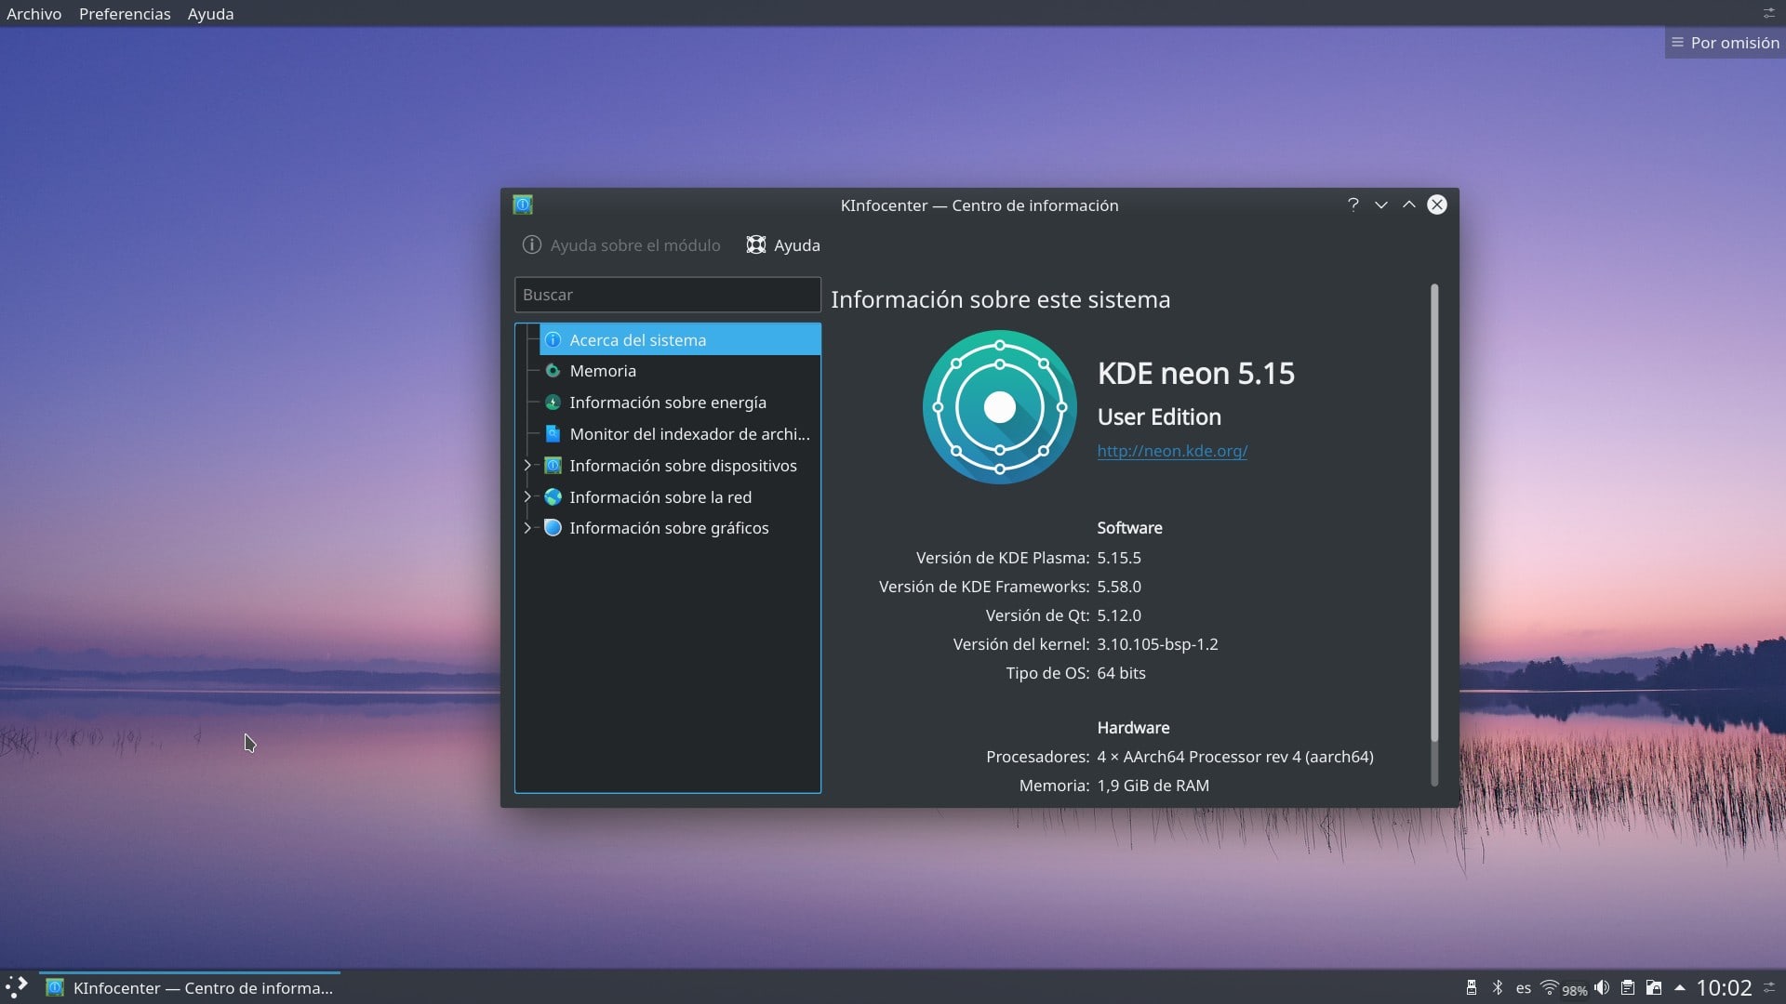Click the volume icon in the system tray
The image size is (1786, 1004).
click(x=1602, y=987)
